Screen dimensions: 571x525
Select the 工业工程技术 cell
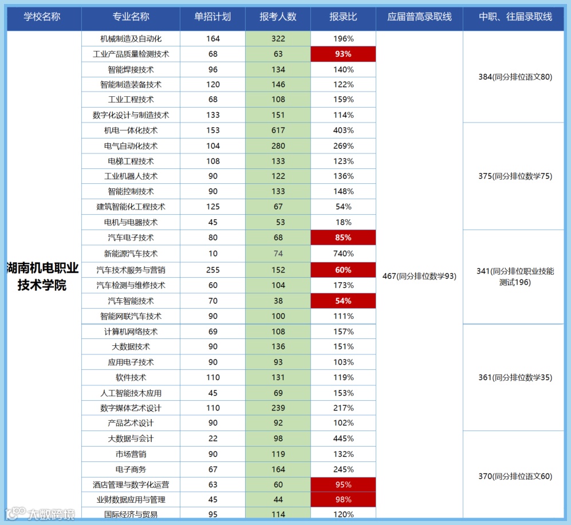click(x=131, y=100)
